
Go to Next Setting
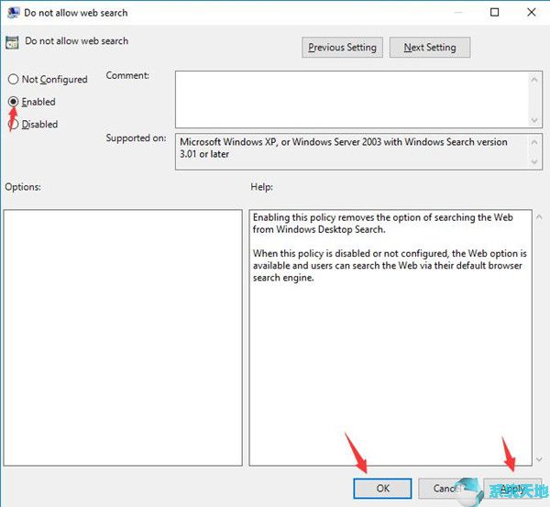(x=430, y=48)
